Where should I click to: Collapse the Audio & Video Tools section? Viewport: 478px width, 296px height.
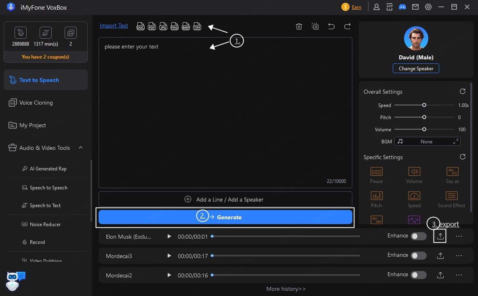click(x=80, y=148)
